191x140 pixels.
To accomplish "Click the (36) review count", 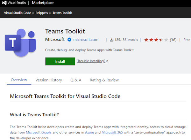I will 173,40.
